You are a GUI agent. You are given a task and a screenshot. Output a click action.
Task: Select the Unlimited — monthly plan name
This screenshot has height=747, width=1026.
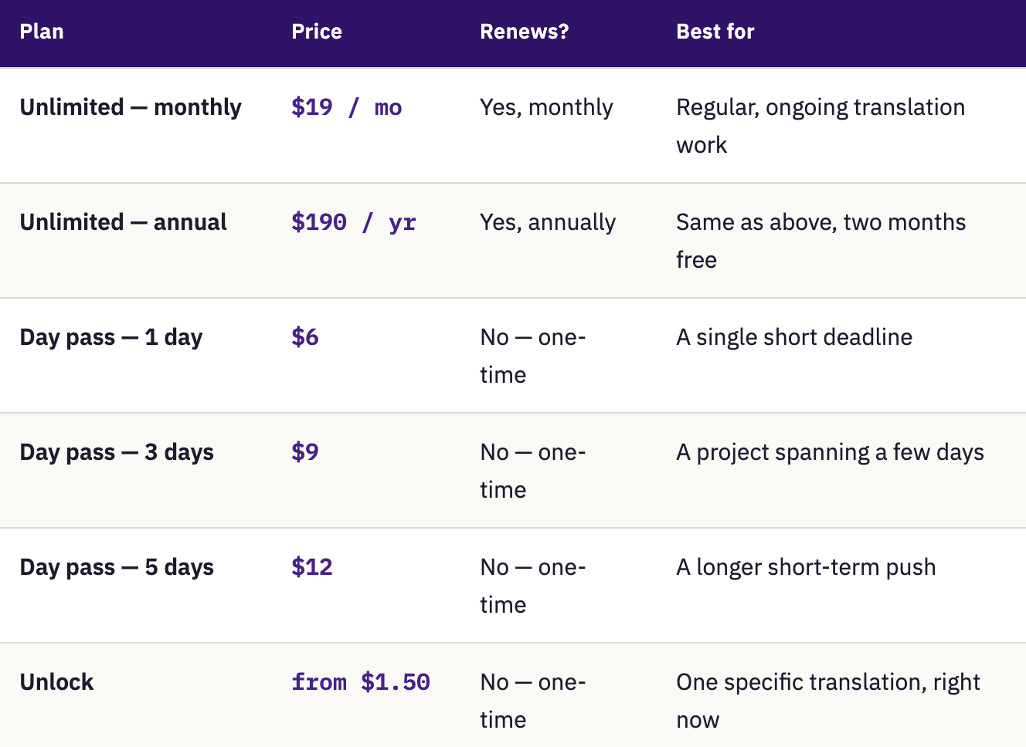pos(131,107)
